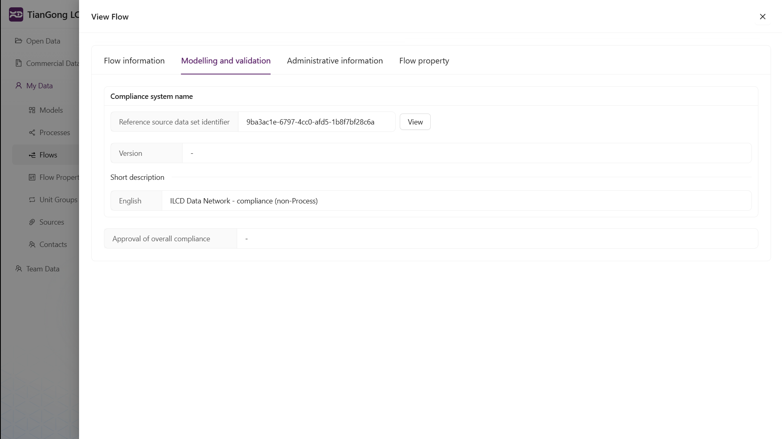Close the View Flow drawer

(x=762, y=17)
